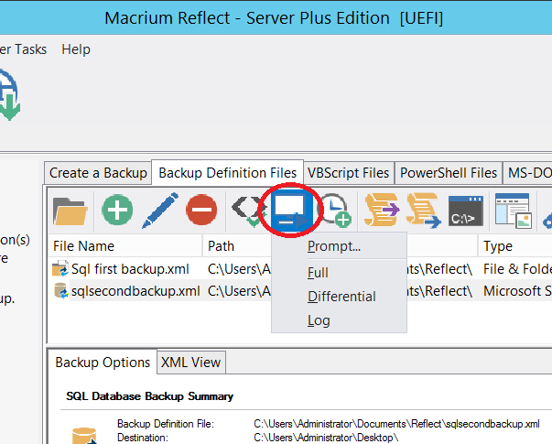Click the Microsoft S type cell
This screenshot has width=552, height=444.
pos(517,291)
